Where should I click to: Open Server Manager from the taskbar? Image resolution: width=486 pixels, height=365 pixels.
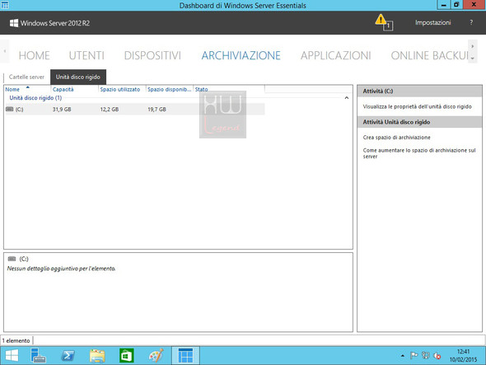click(x=38, y=355)
